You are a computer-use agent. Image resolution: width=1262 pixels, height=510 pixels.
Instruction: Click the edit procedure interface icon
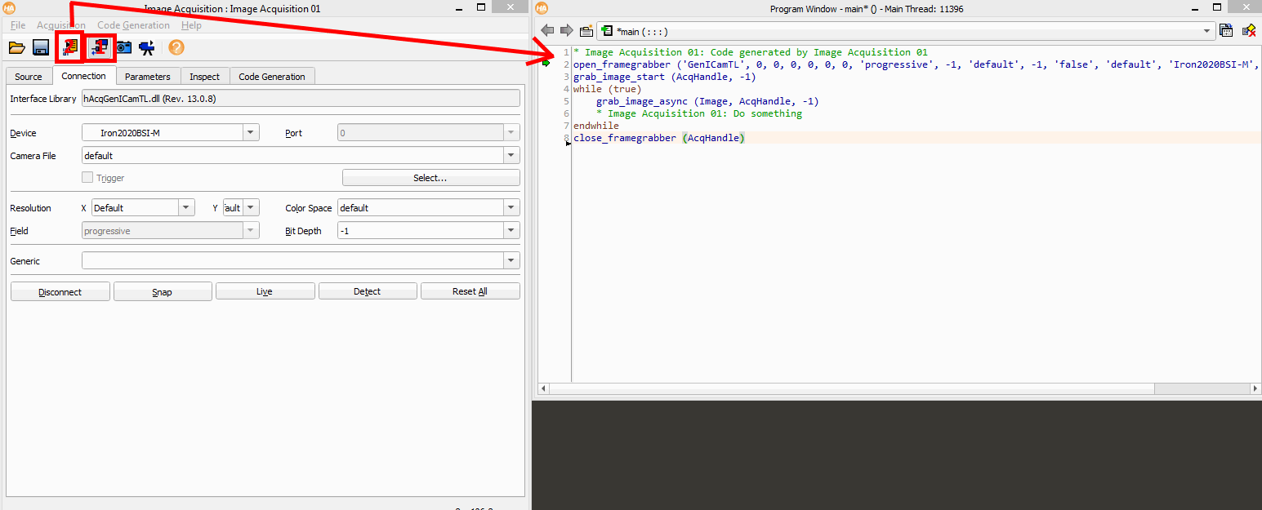point(586,31)
